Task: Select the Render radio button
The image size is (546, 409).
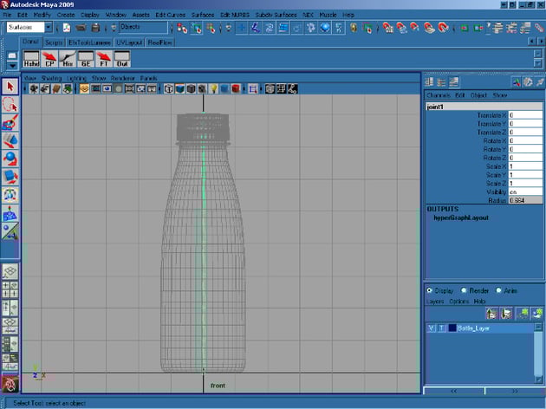Action: 465,291
